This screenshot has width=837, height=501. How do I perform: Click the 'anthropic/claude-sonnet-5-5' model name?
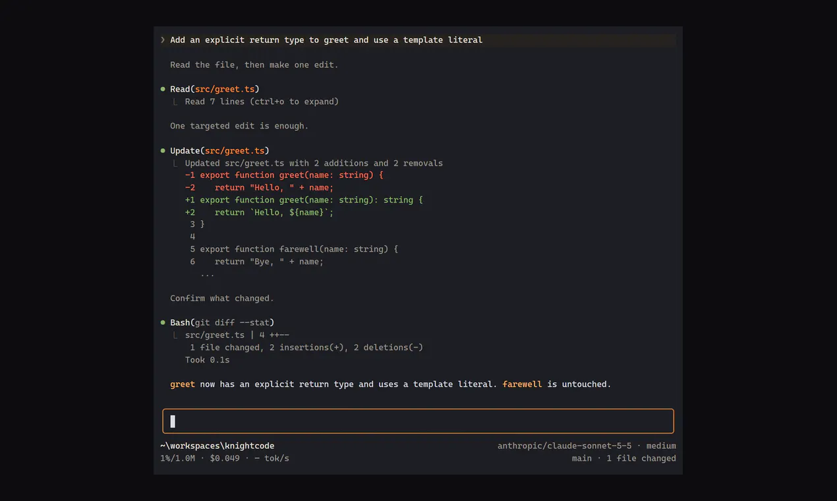click(565, 446)
